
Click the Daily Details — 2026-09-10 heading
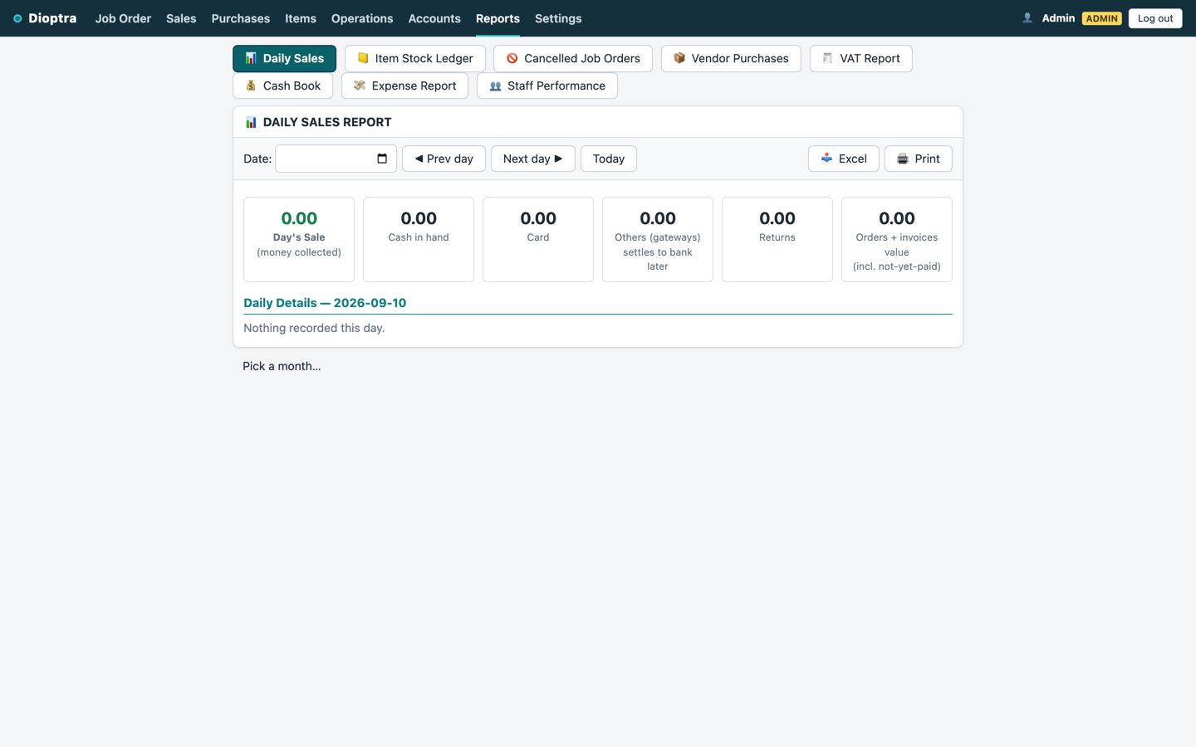pyautogui.click(x=325, y=303)
